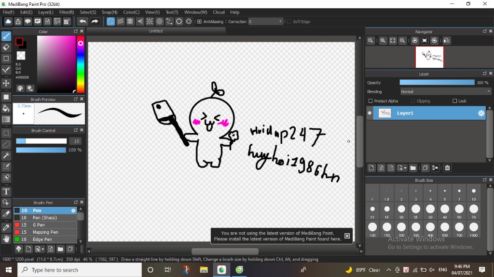This screenshot has width=494, height=277.
Task: Choose the G Pen brush
Action: pos(45,225)
